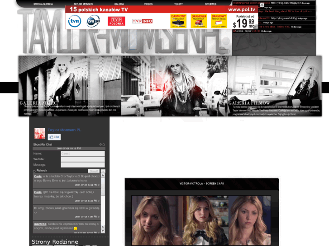The height and width of the screenshot is (246, 329).
Task: Close the pol.tv advertisement banner
Action: pyautogui.click(x=262, y=5)
